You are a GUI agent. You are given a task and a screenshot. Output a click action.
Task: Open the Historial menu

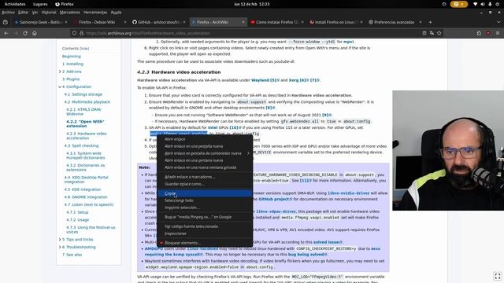click(x=49, y=13)
